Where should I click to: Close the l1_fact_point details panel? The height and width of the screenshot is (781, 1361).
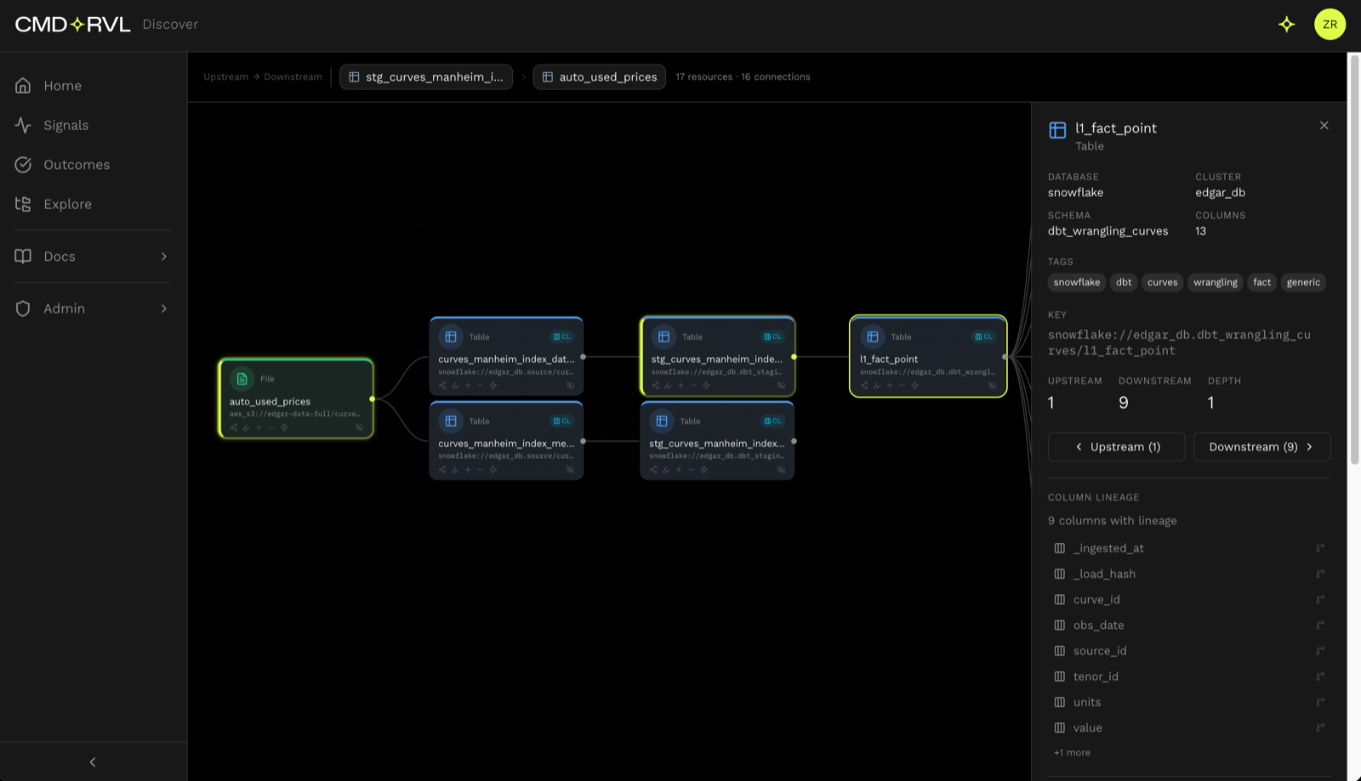pyautogui.click(x=1324, y=126)
